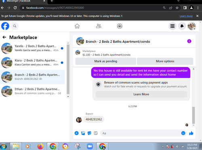Screen dimensions: 202x150
Task: Open the account profile picture menu
Action: point(191,26)
